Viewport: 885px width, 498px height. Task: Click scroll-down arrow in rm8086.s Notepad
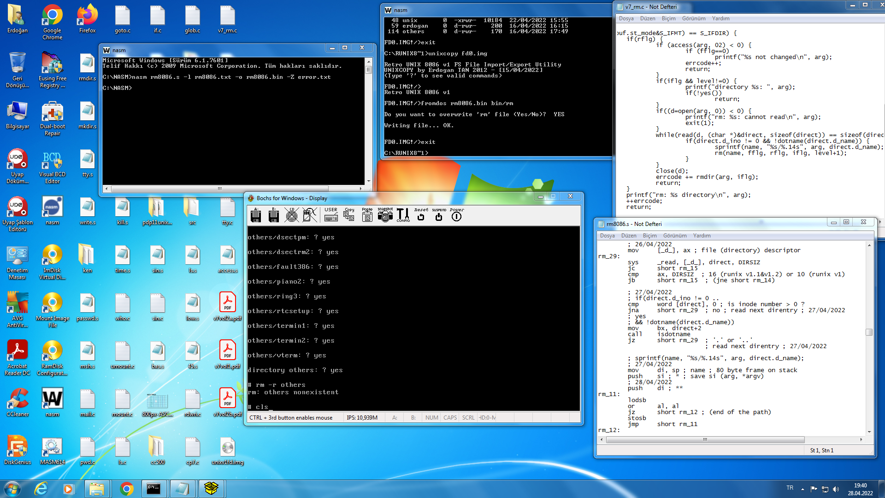point(869,432)
